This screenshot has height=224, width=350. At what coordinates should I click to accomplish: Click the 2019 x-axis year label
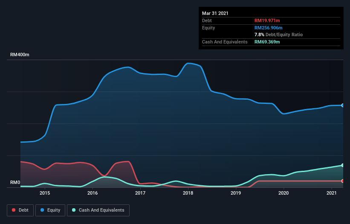(x=236, y=193)
